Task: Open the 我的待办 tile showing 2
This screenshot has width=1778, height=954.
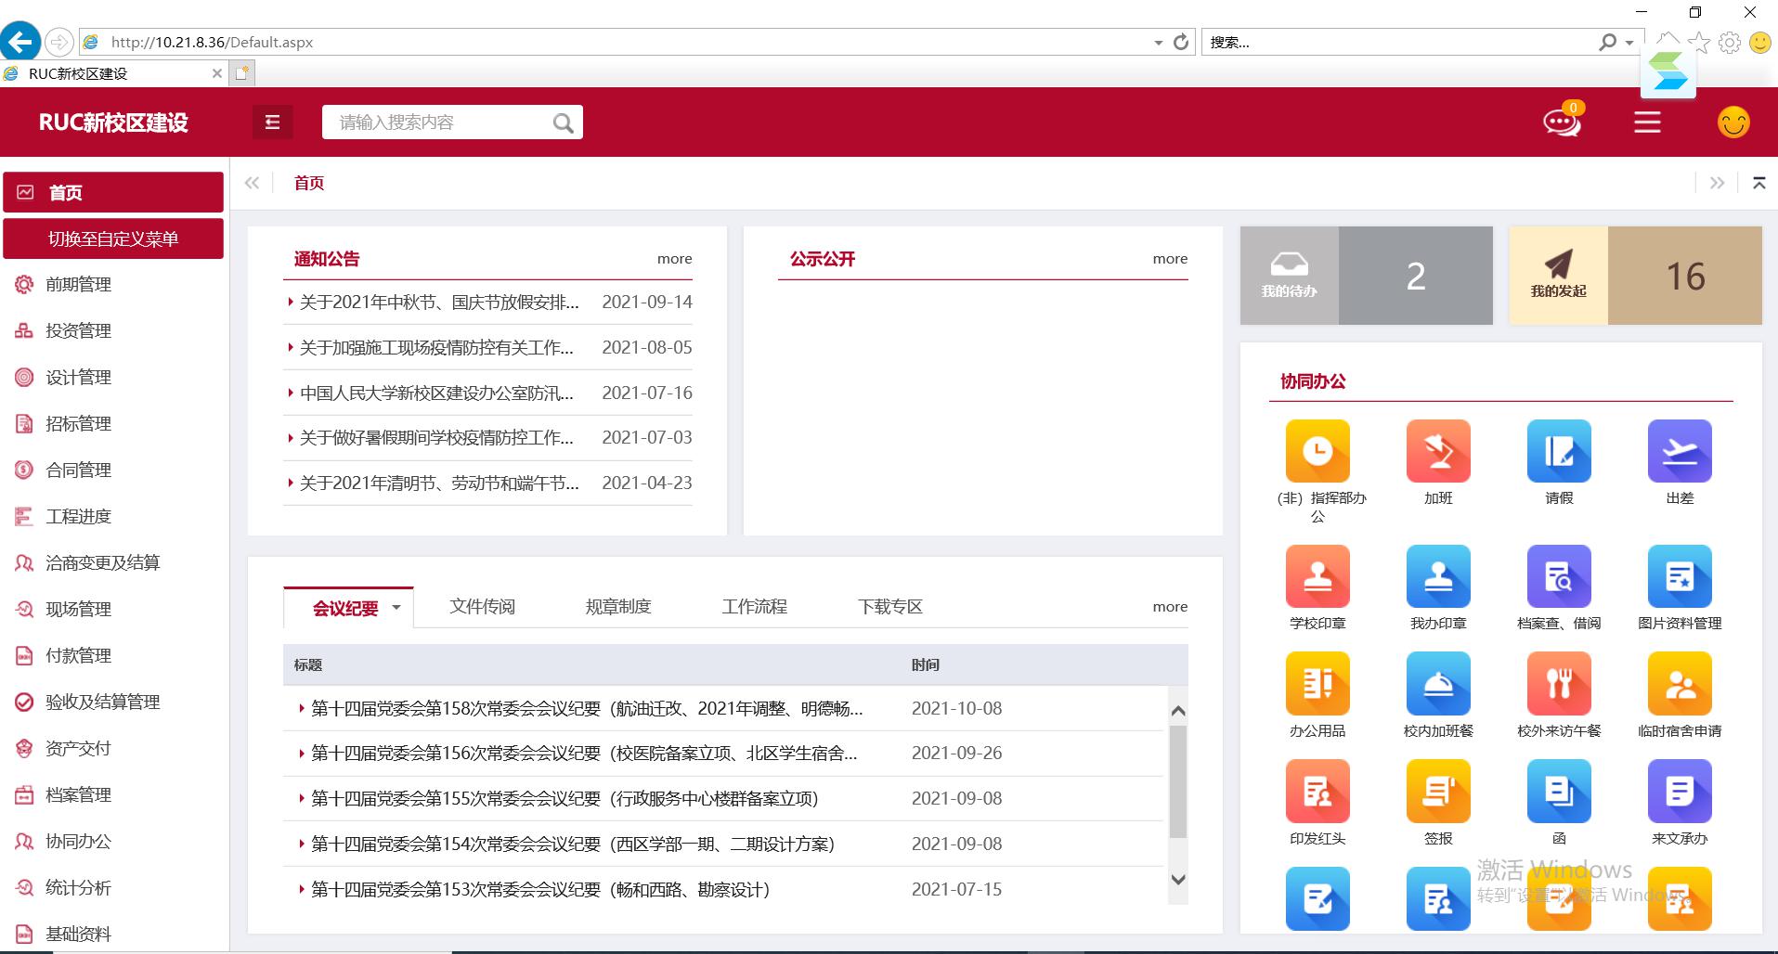Action: 1366,276
